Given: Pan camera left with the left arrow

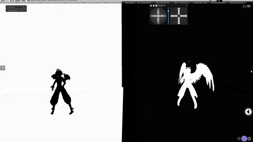Looking at the screenshot, I should tap(174, 16).
